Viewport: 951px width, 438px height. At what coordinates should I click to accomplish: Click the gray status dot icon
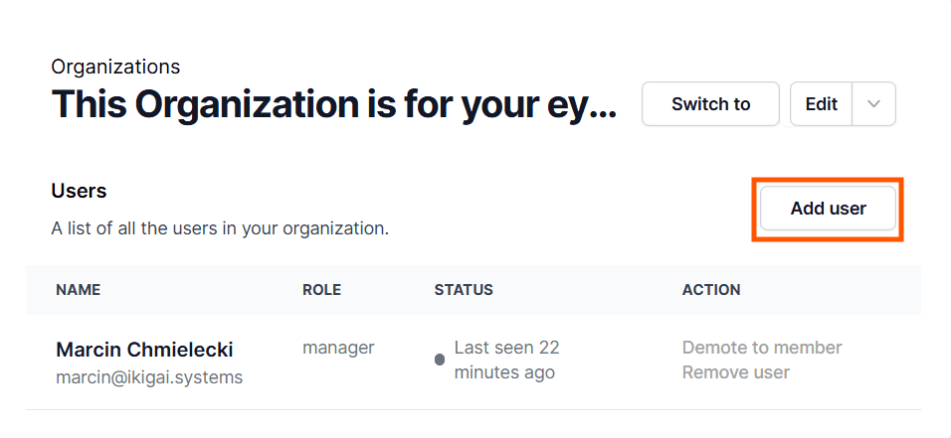pos(440,360)
